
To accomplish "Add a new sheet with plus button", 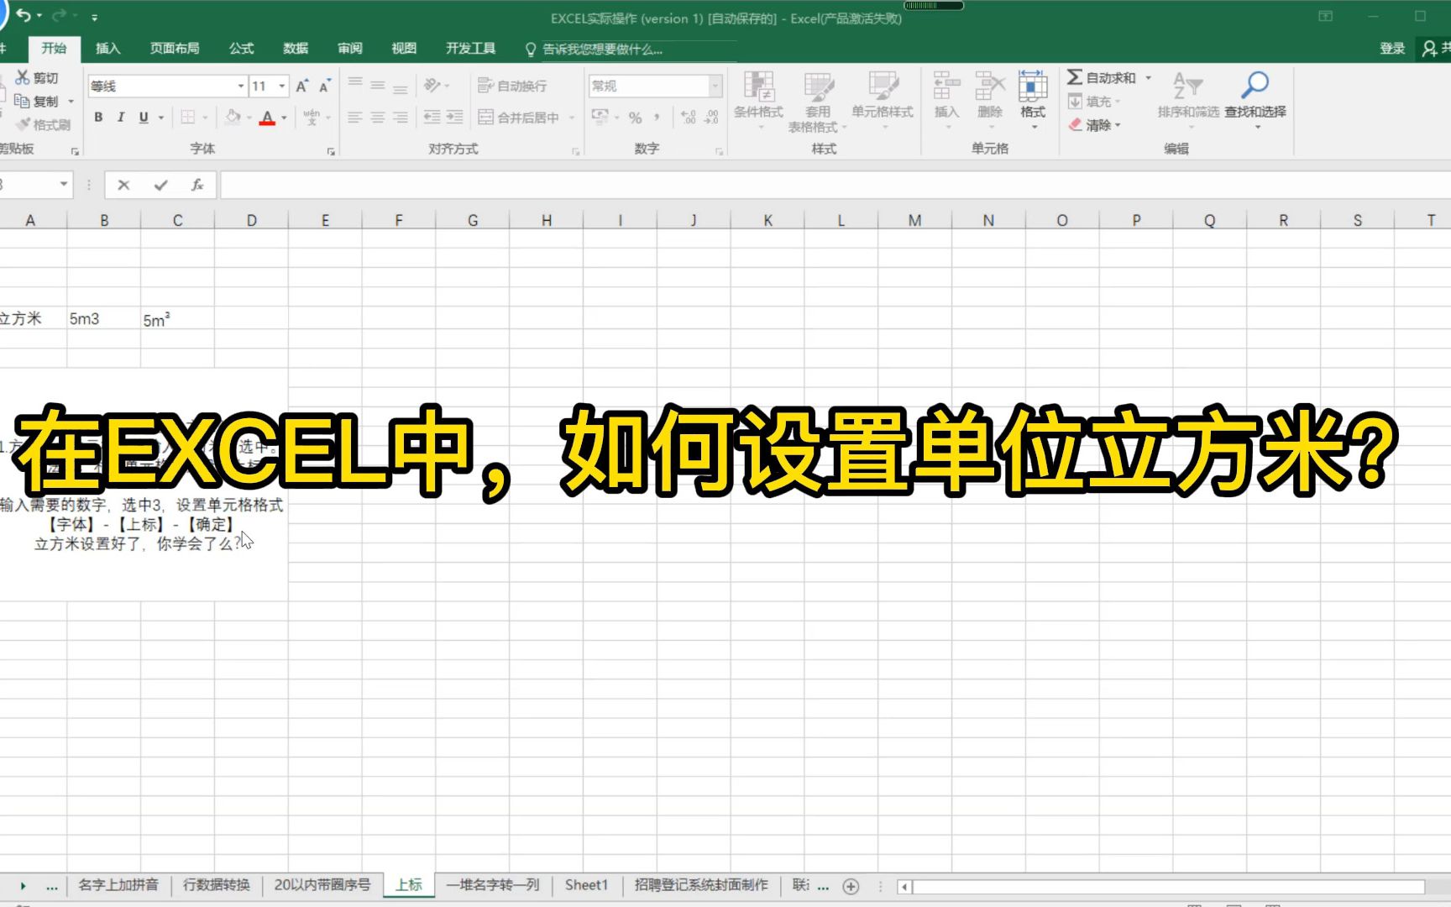I will click(x=851, y=886).
